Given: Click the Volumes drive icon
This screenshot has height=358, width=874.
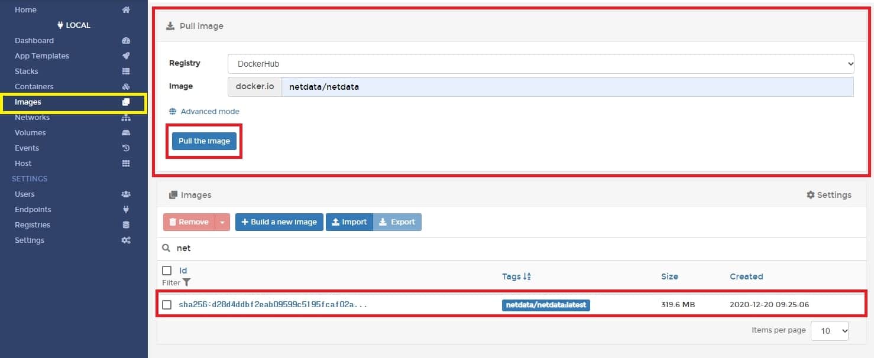Looking at the screenshot, I should 125,133.
